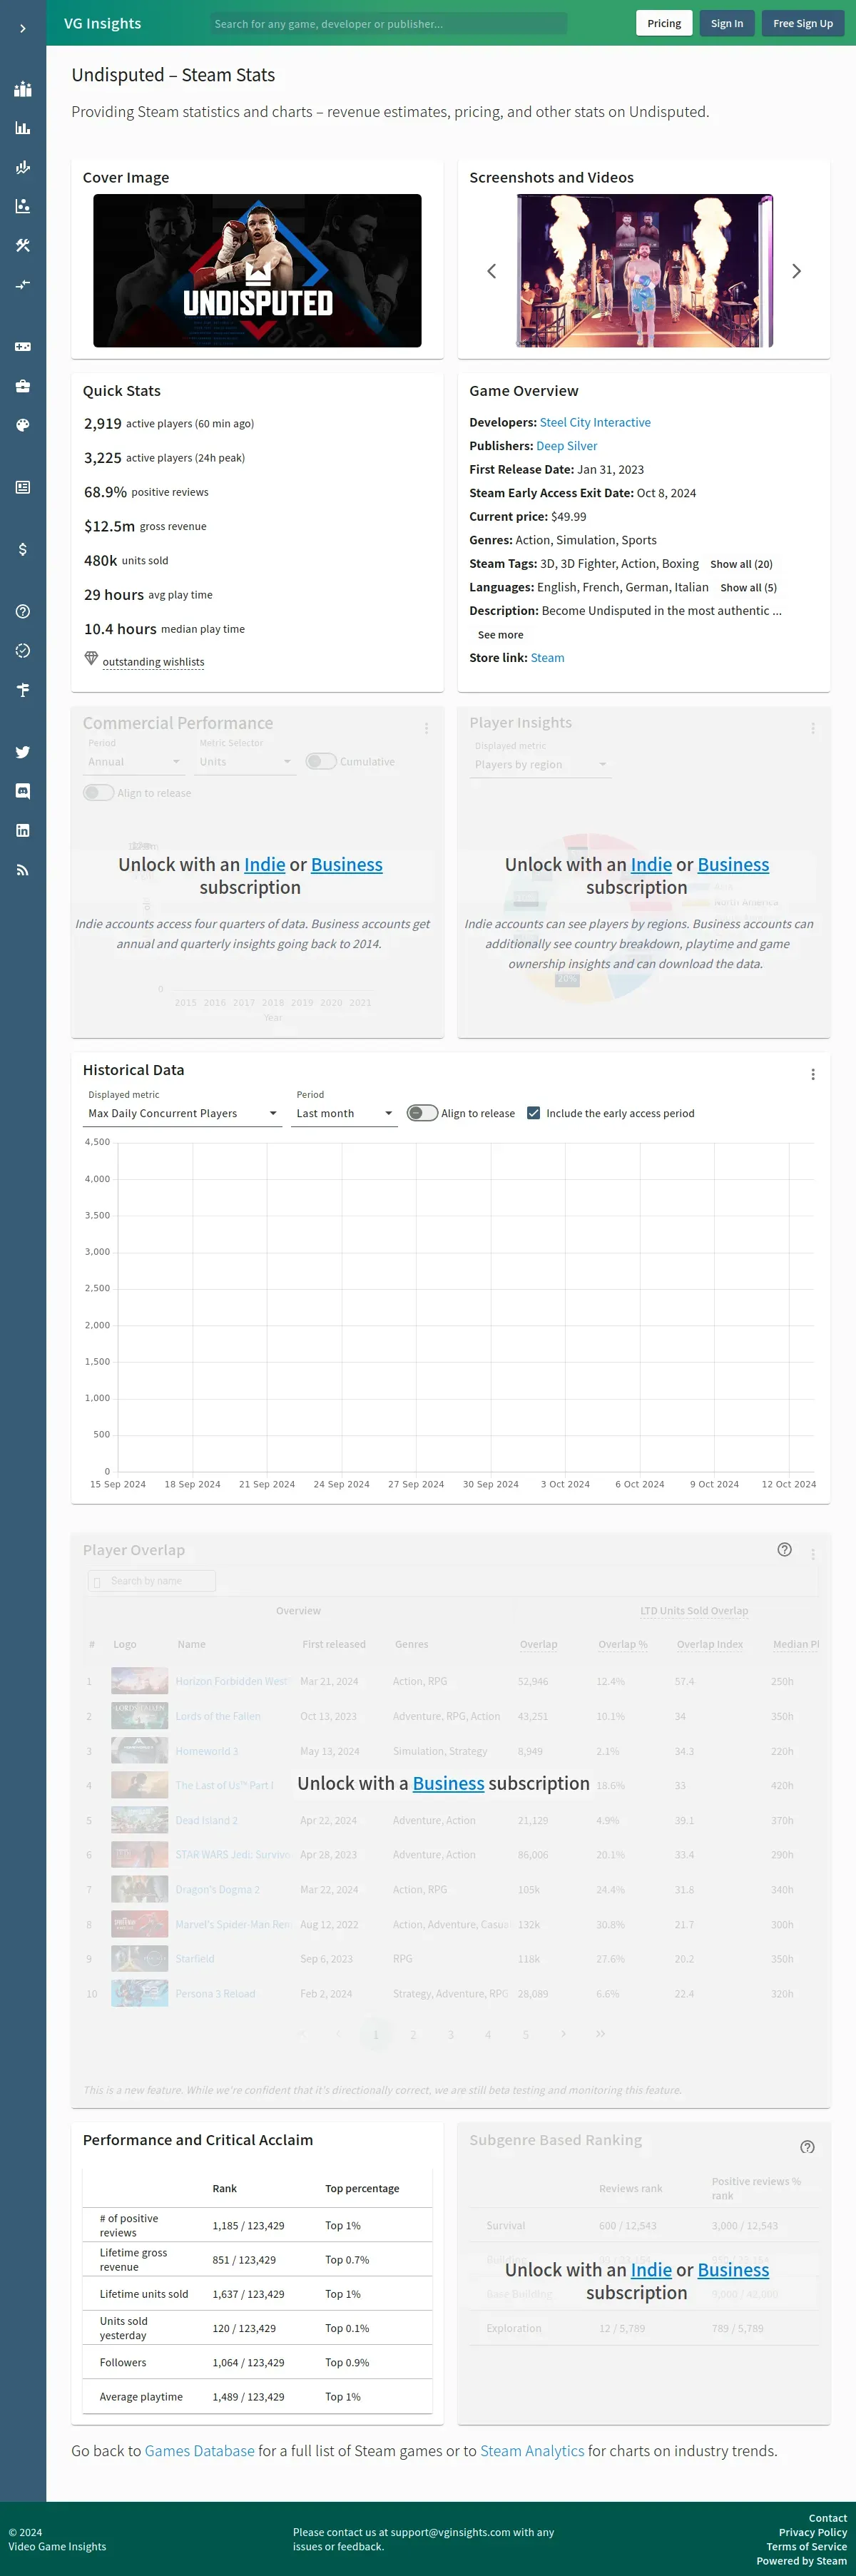Viewport: 856px width, 2576px height.
Task: Open the scatter plot sidebar icon
Action: pos(23,206)
